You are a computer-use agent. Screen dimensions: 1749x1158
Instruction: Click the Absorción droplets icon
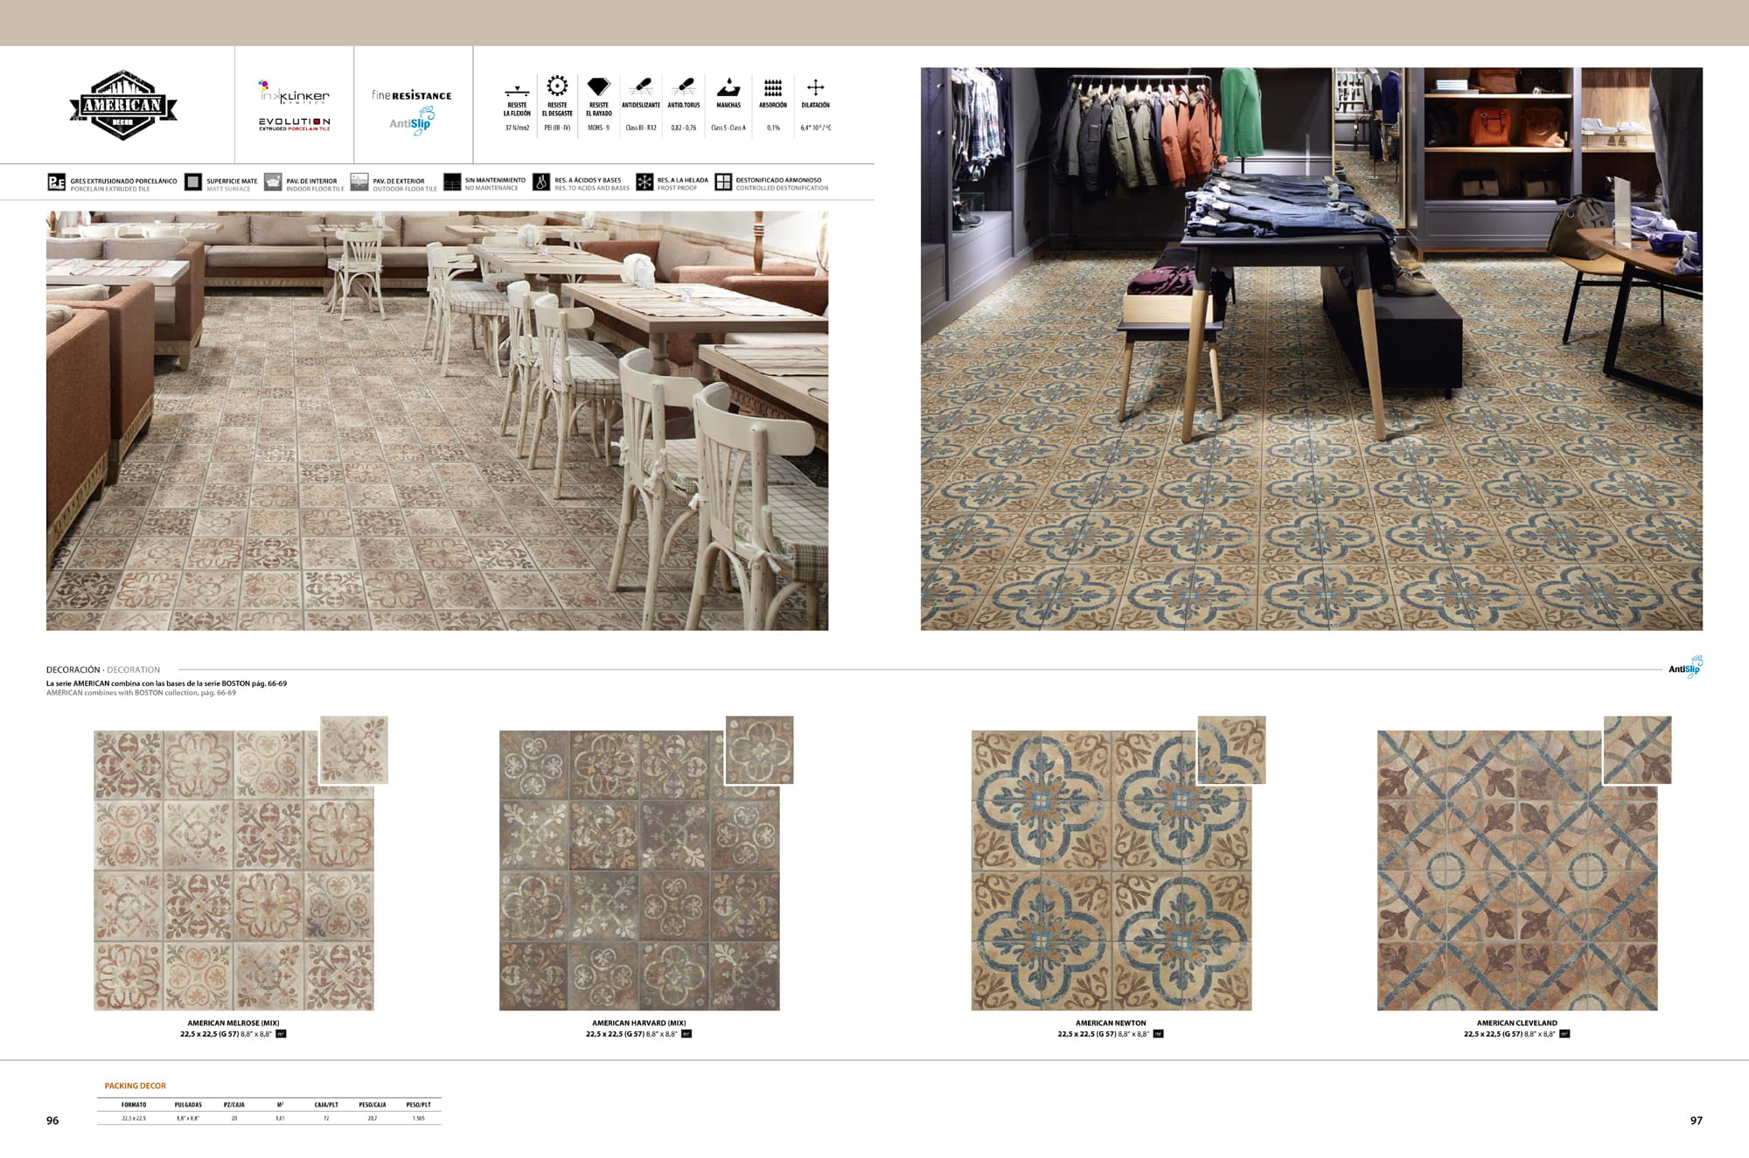[773, 87]
